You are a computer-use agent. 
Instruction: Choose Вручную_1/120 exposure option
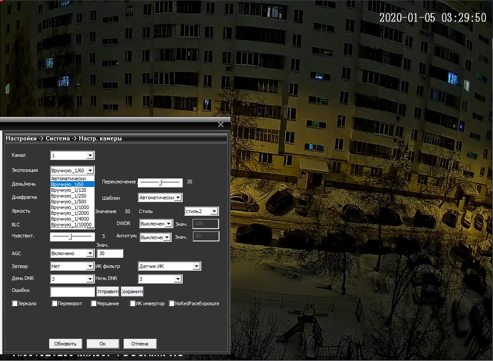pyautogui.click(x=69, y=190)
